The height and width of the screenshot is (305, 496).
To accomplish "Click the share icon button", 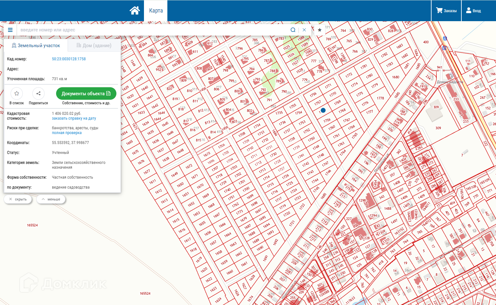I will coord(38,93).
